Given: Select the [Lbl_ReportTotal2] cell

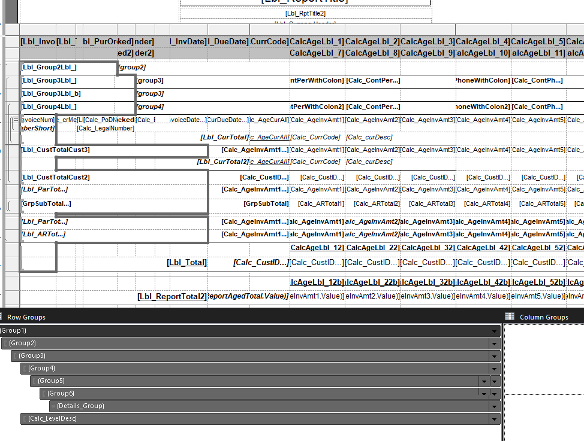Looking at the screenshot, I should 172,296.
